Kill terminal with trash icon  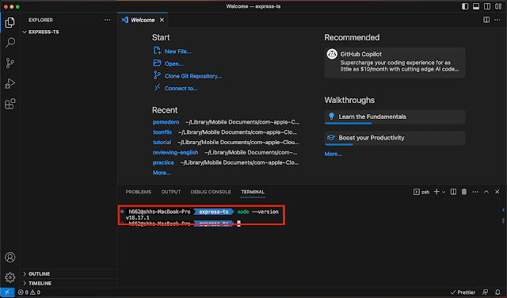[x=464, y=192]
